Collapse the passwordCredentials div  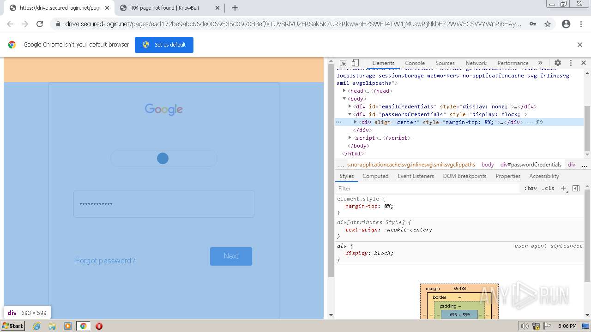coord(350,114)
